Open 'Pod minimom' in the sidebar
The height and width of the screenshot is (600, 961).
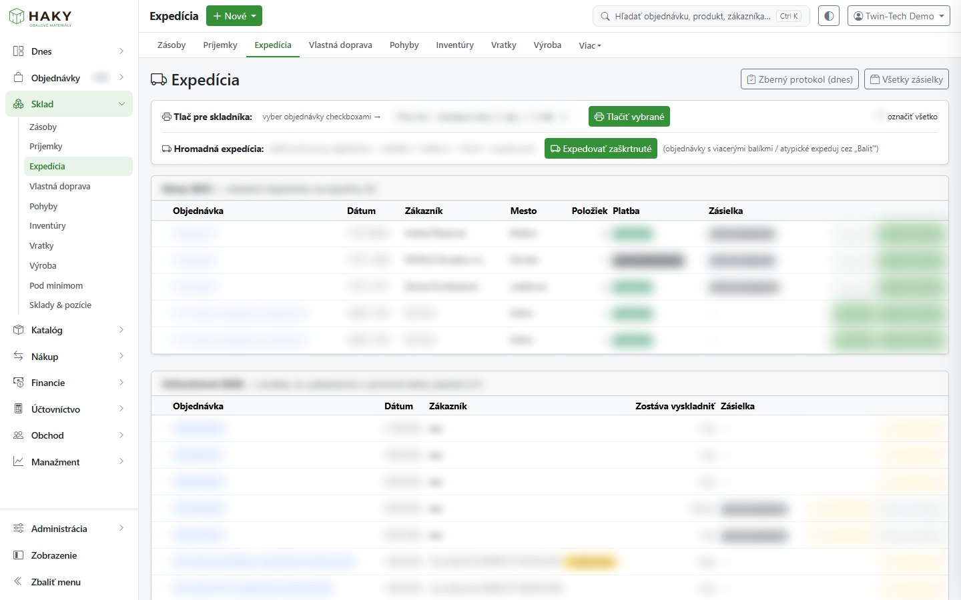coord(56,285)
